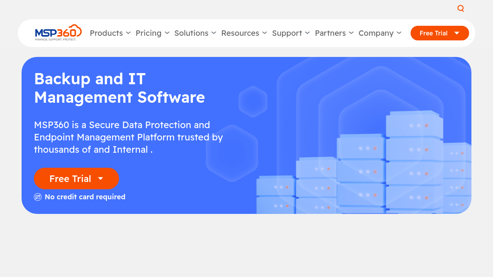Open the search icon at top right
Screen dimensions: 493x277
pyautogui.click(x=461, y=8)
